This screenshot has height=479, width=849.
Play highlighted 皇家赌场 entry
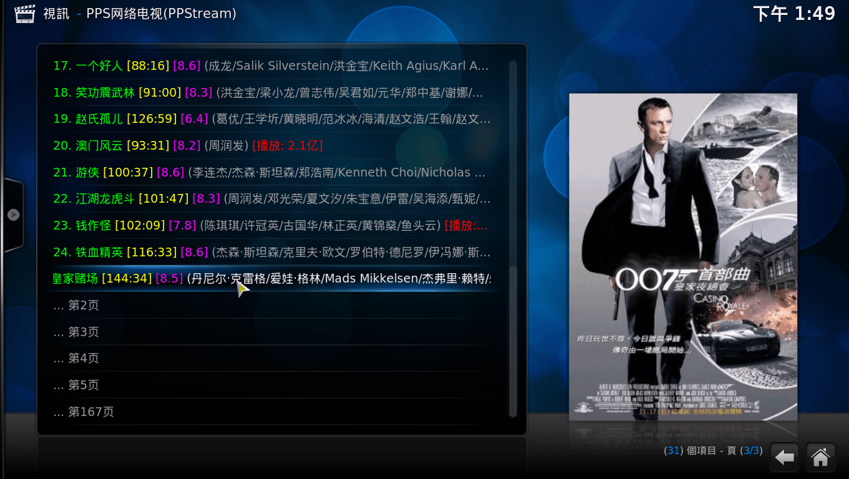click(271, 279)
